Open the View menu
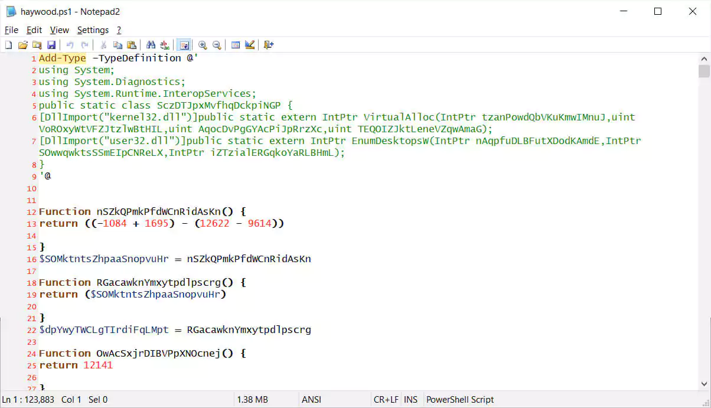This screenshot has width=711, height=408. (60, 30)
